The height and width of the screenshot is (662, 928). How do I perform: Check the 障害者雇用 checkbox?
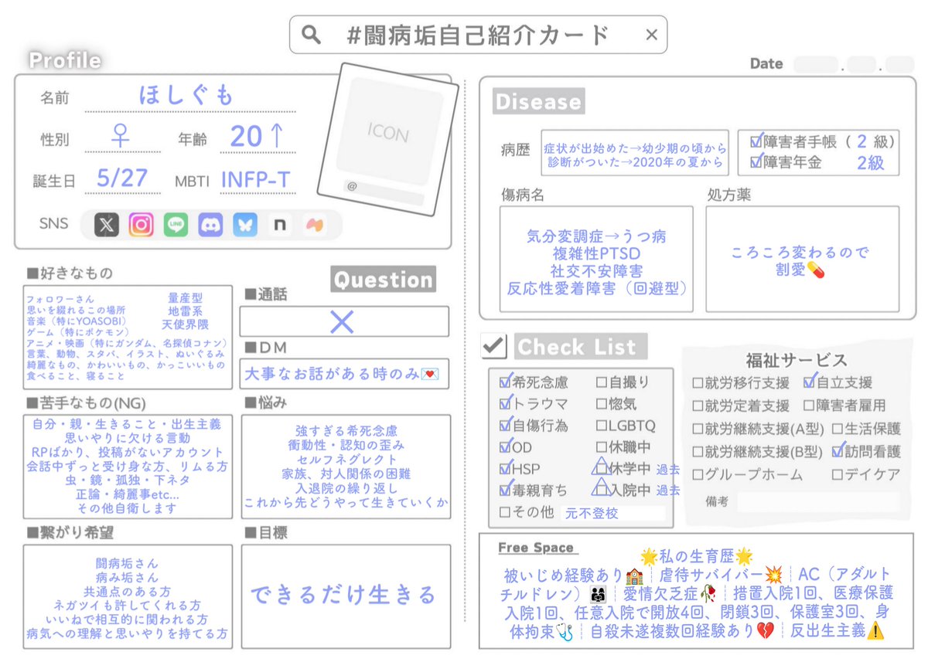(808, 406)
